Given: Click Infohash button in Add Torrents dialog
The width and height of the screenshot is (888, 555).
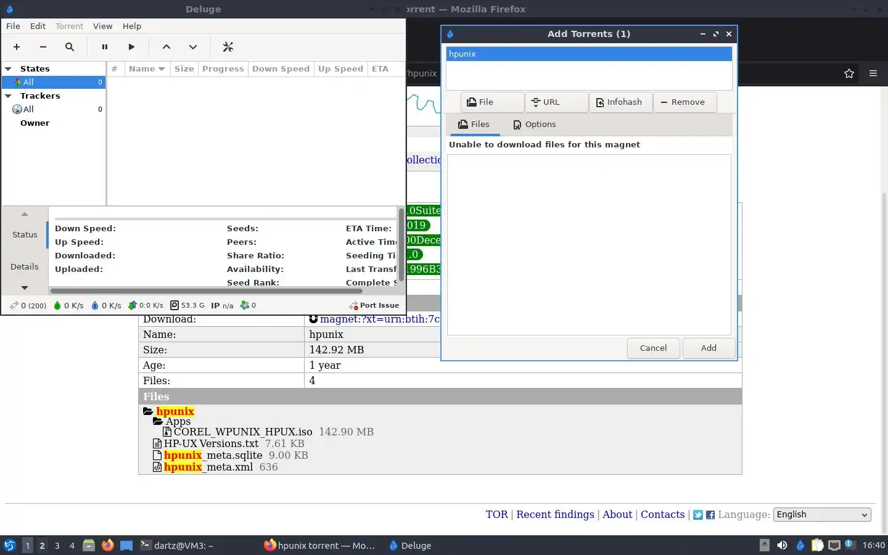Looking at the screenshot, I should [620, 102].
